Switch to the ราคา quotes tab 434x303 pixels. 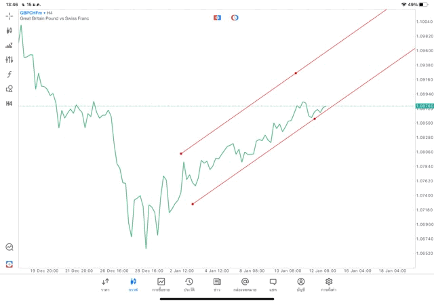click(x=105, y=284)
